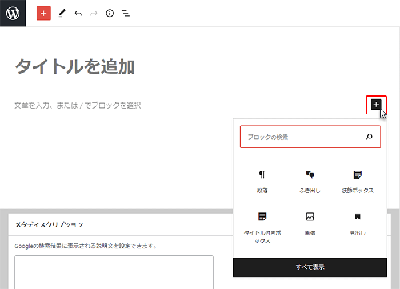The image size is (400, 289).
Task: Undo the last change
Action: tap(78, 14)
